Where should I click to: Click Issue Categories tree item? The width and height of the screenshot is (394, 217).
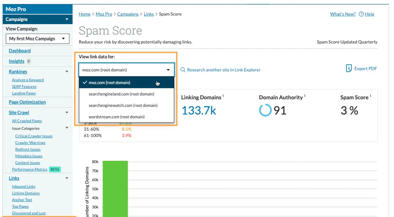(26, 128)
